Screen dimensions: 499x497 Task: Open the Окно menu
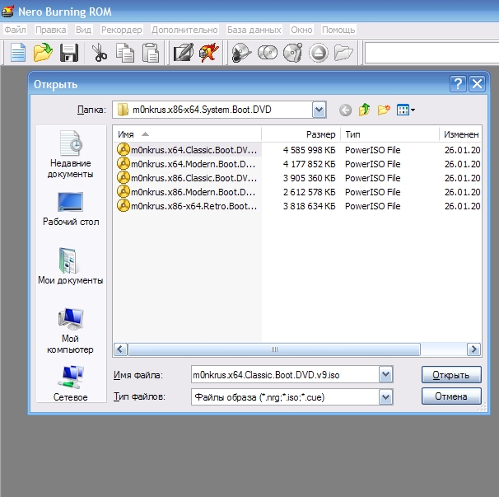pyautogui.click(x=301, y=30)
